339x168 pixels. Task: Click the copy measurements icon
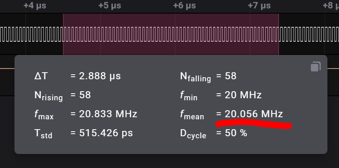pyautogui.click(x=316, y=66)
